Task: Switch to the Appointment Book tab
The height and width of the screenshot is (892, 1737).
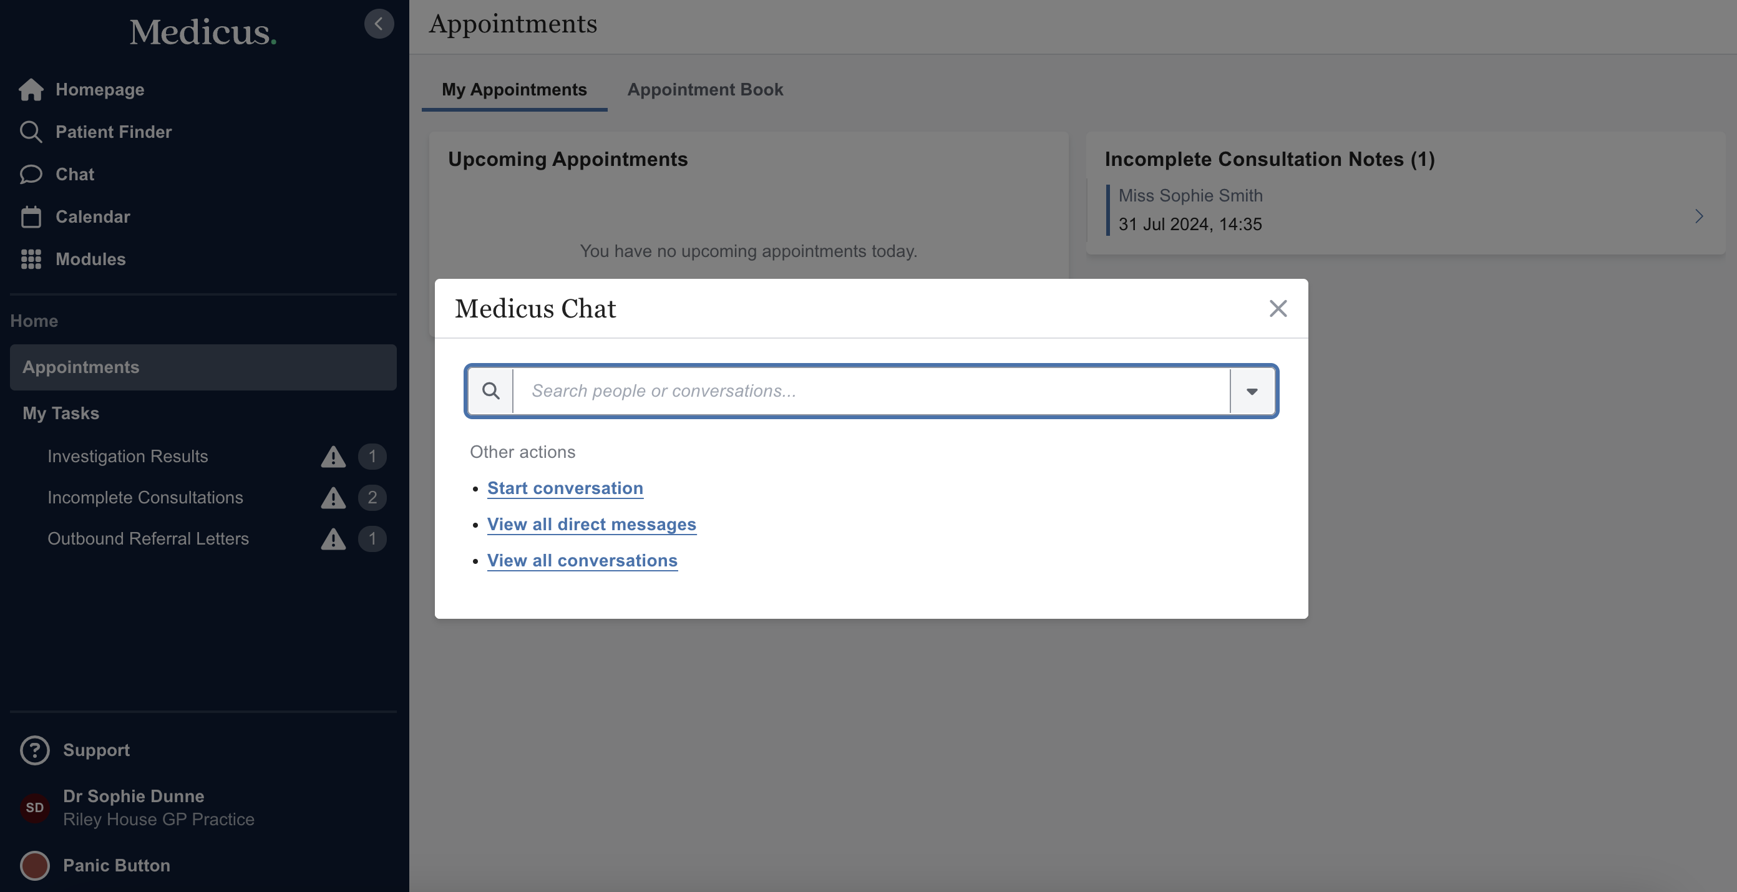Action: (704, 90)
